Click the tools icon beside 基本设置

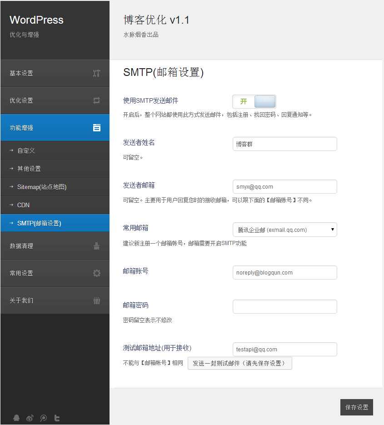(x=96, y=73)
